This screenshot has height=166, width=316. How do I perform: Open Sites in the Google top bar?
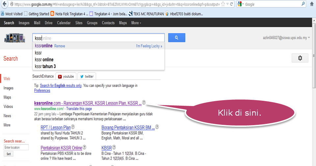pos(79,23)
